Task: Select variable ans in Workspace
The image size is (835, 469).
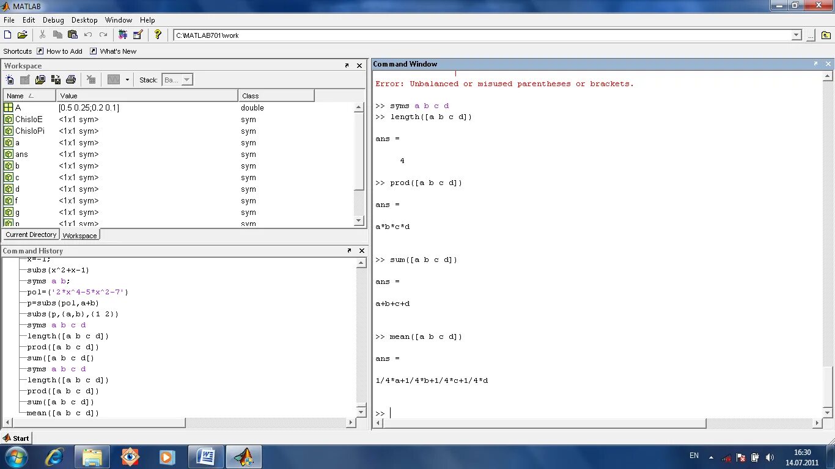Action: [178, 154]
